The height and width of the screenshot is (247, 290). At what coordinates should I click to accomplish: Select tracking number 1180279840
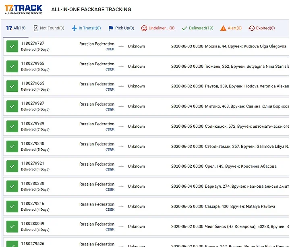click(33, 143)
